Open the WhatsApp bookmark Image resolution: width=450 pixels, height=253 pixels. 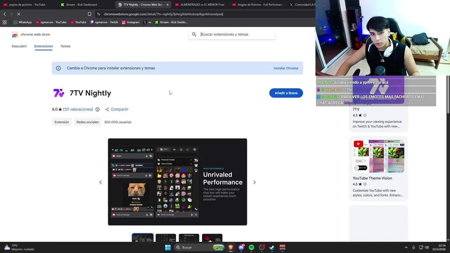click(22, 22)
